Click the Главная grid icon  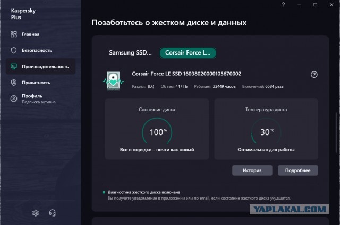pos(14,34)
